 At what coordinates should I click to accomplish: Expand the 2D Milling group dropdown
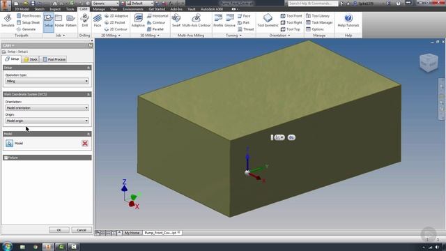(x=111, y=36)
